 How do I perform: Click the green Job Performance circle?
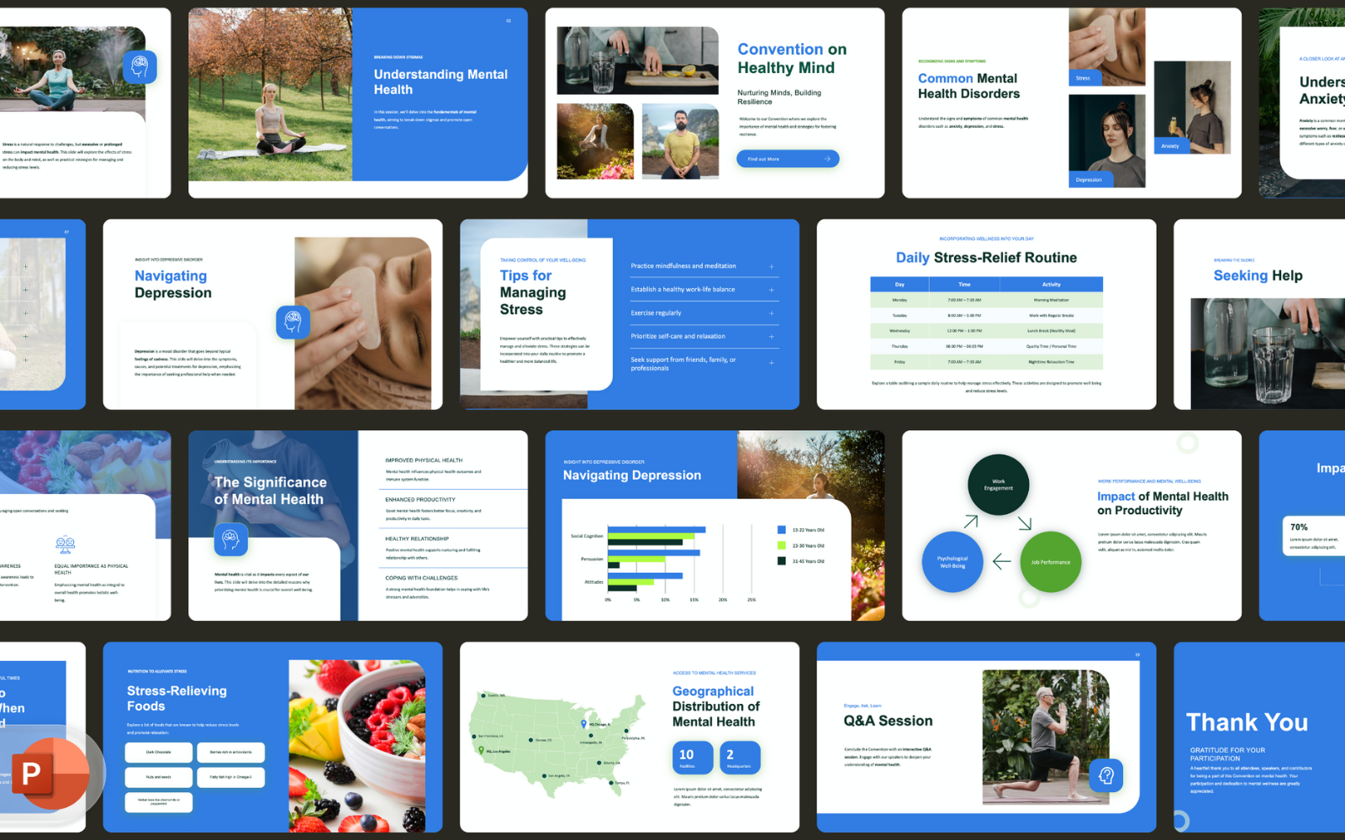tap(1050, 562)
